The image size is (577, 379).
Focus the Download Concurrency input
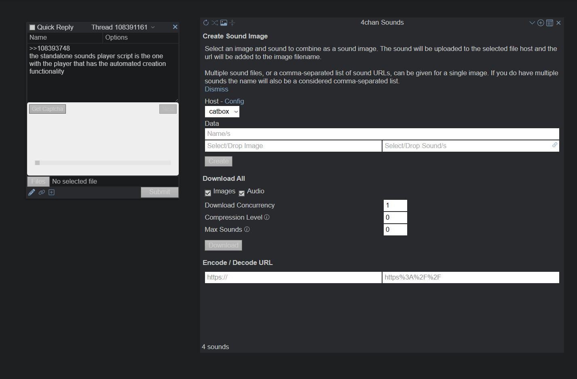(395, 205)
